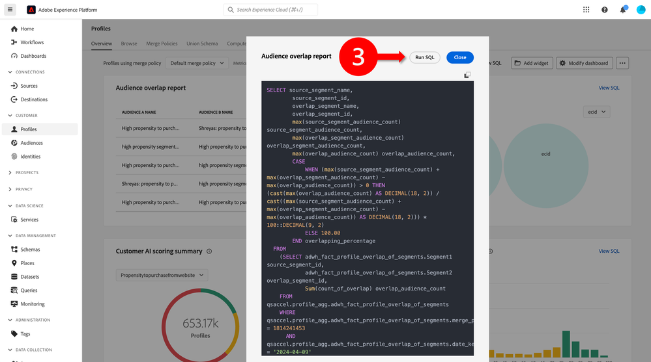The height and width of the screenshot is (362, 651).
Task: Open the apps grid switcher icon
Action: tap(586, 10)
